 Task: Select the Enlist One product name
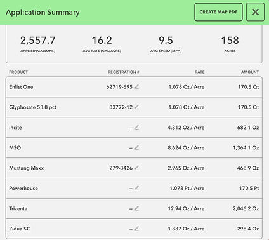point(21,87)
